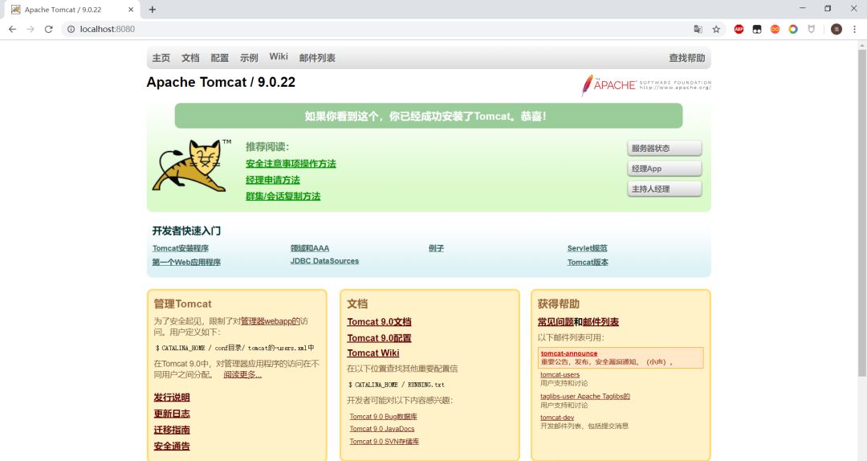Open the Chrome three-dot menu
Screen dimensions: 867x461
coord(854,30)
